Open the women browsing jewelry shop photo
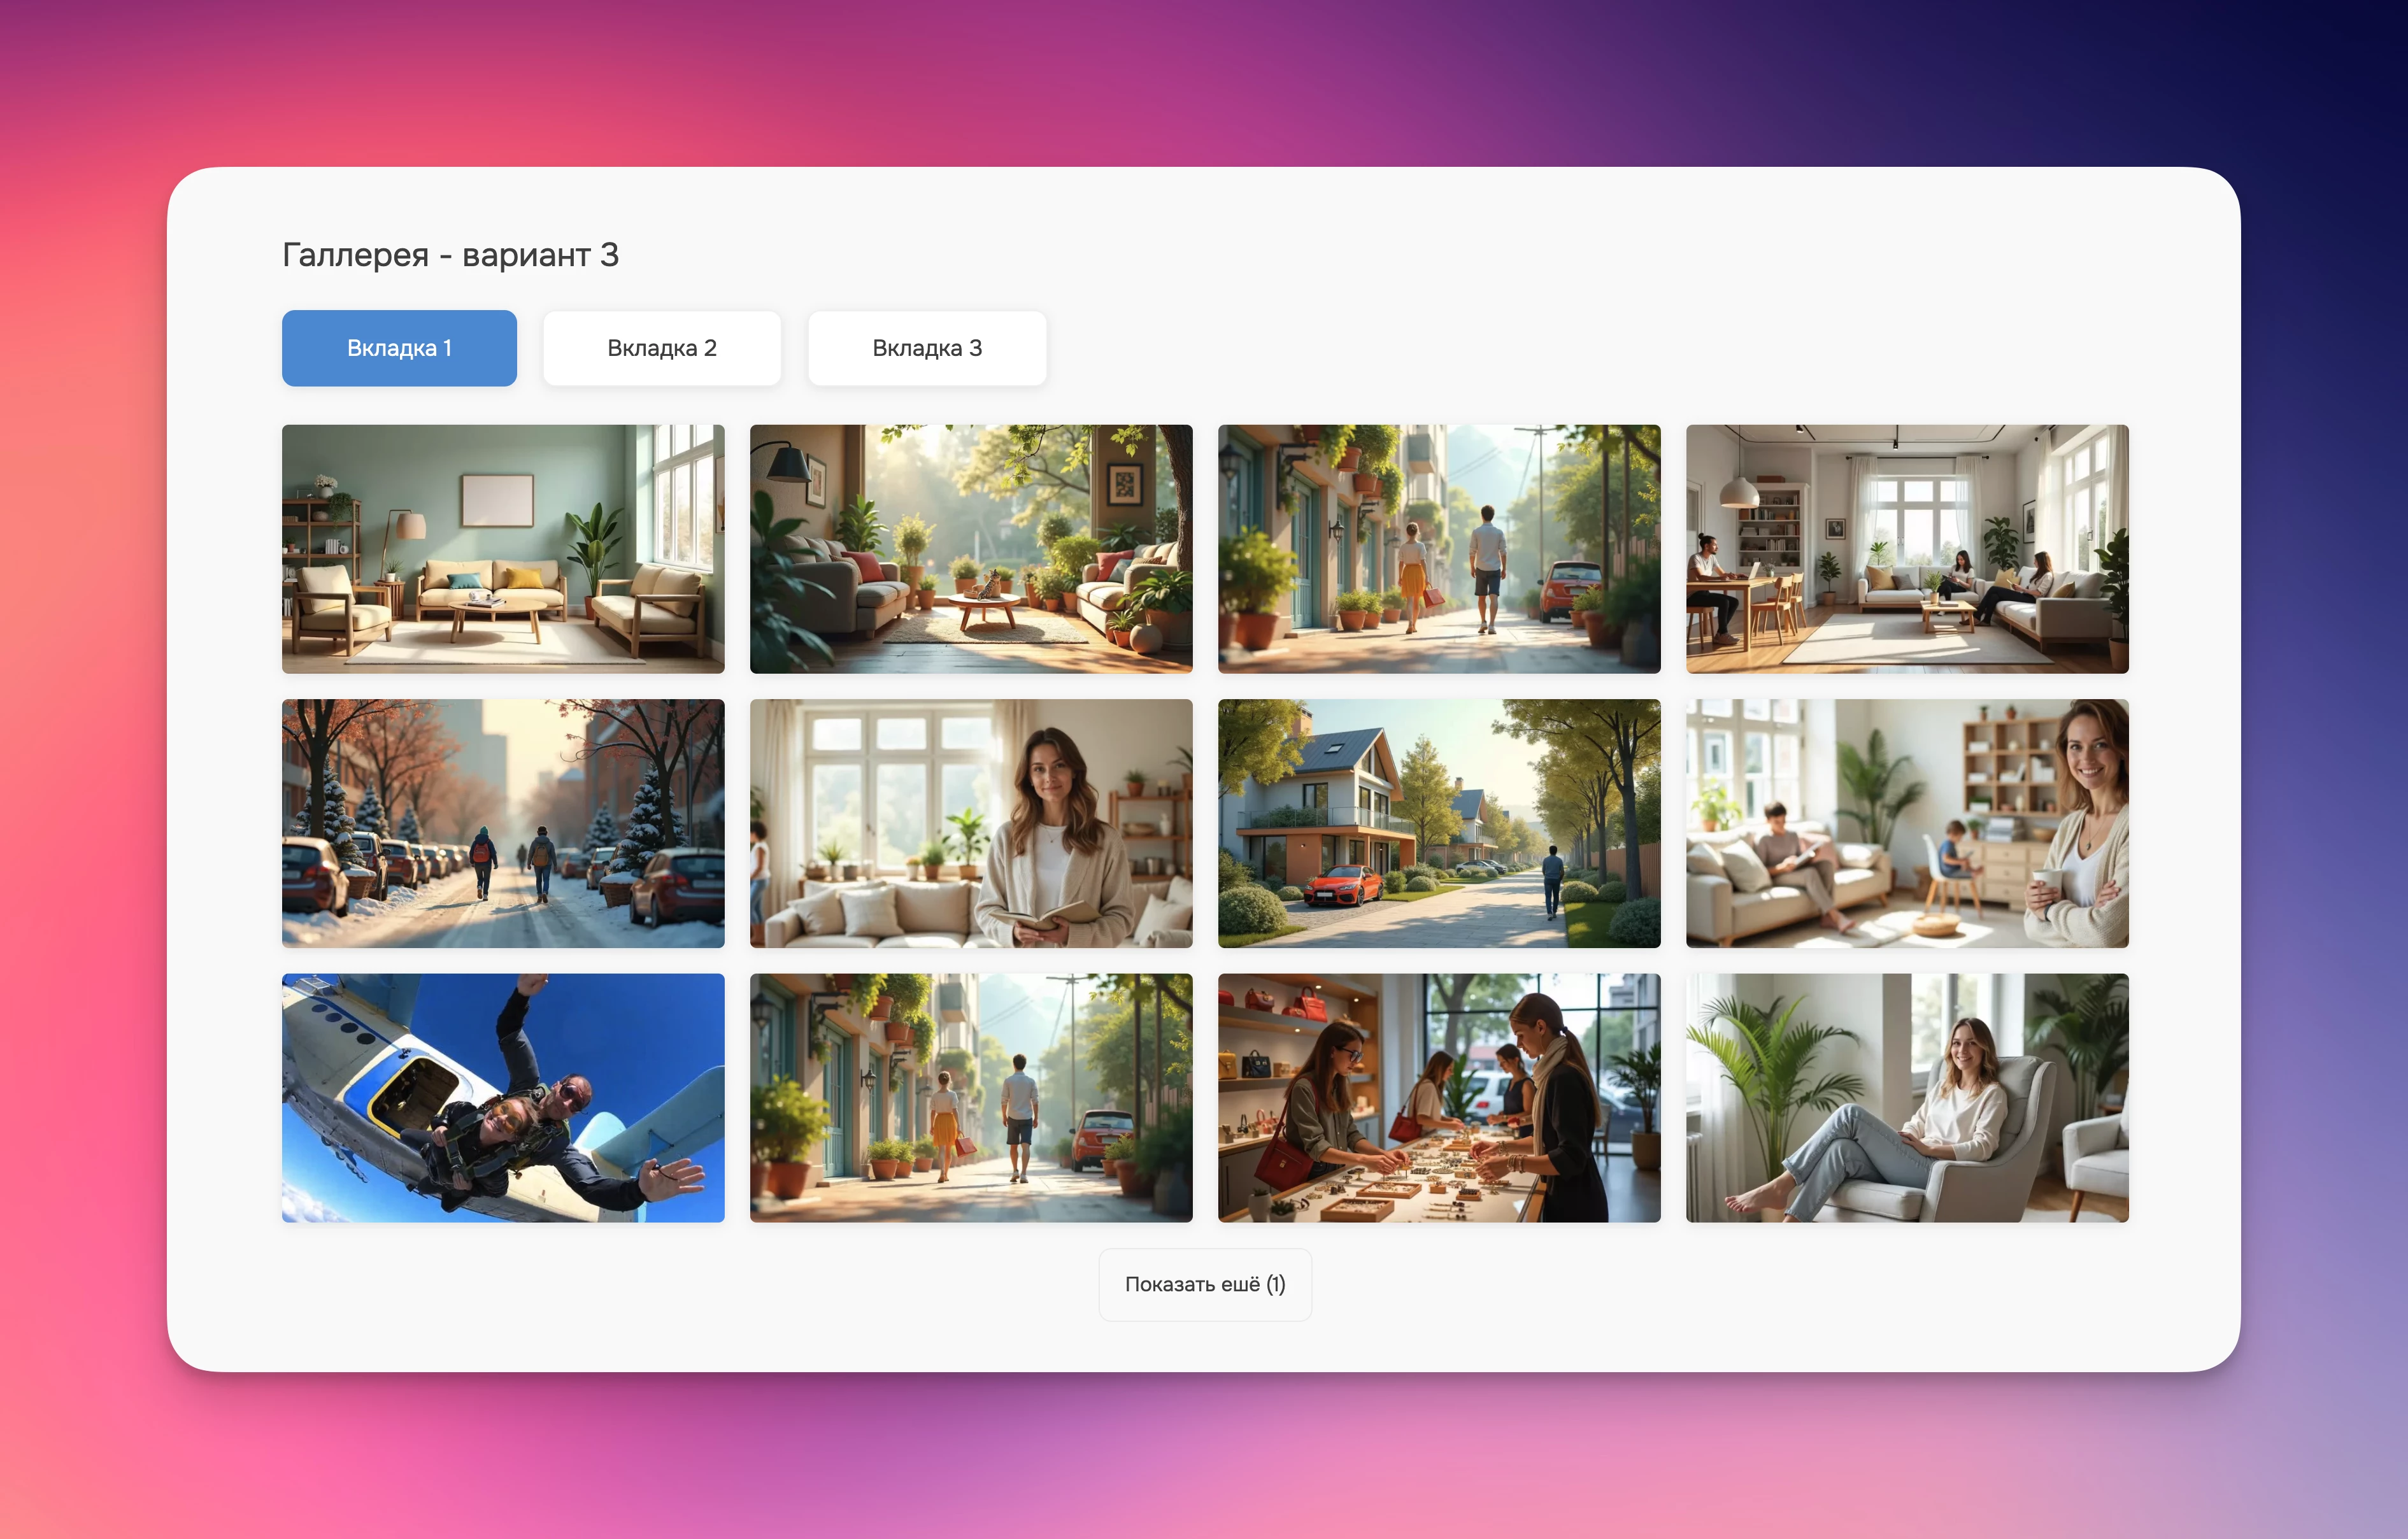This screenshot has width=2408, height=1539. coord(1438,1097)
